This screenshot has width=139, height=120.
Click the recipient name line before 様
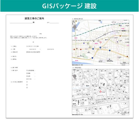pyautogui.click(x=21, y=23)
